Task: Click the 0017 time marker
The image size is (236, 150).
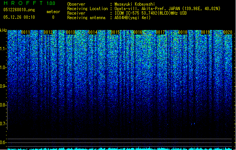Action: click(160, 32)
